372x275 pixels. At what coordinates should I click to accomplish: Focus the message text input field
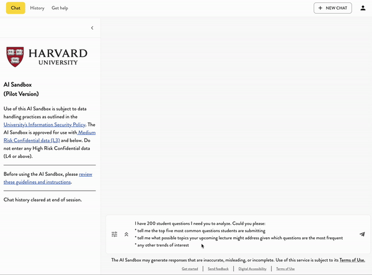pos(242,234)
